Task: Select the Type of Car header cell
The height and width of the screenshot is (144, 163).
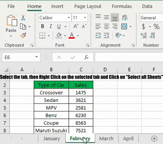Action: (x=51, y=85)
